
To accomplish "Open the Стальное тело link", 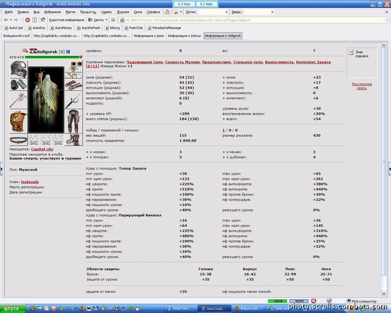I will [248, 62].
